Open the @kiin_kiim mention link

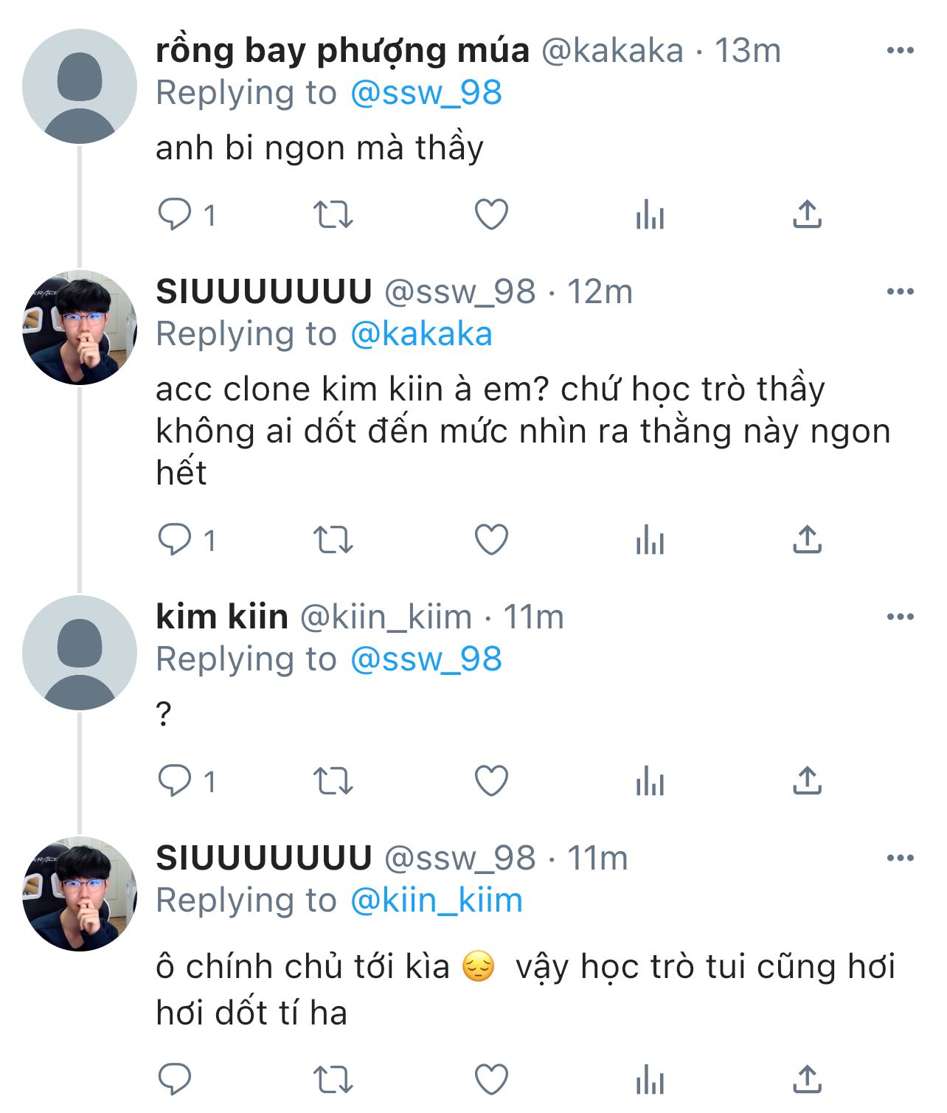[436, 901]
